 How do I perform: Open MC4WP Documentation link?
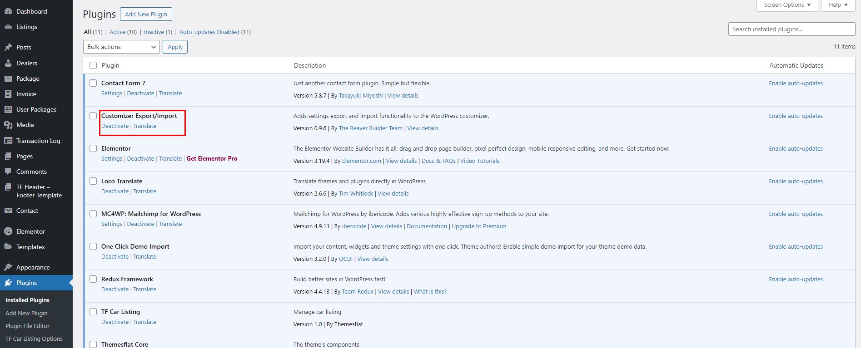pos(427,226)
